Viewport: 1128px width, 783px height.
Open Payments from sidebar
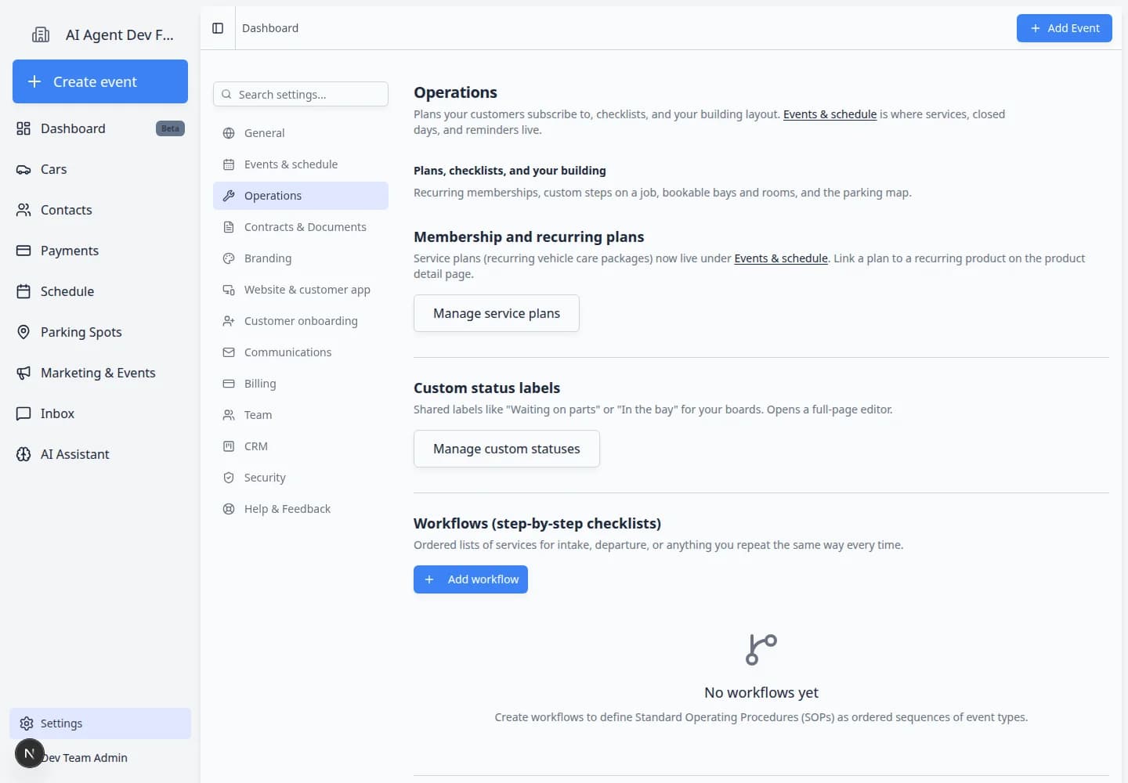[x=100, y=251]
